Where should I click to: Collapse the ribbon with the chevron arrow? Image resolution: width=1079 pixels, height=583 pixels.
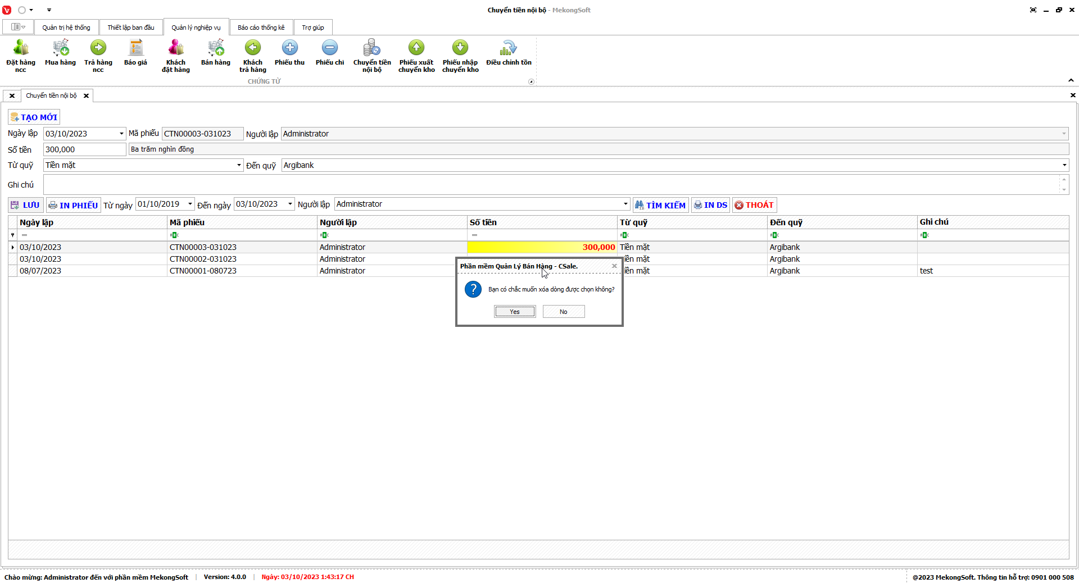1071,80
